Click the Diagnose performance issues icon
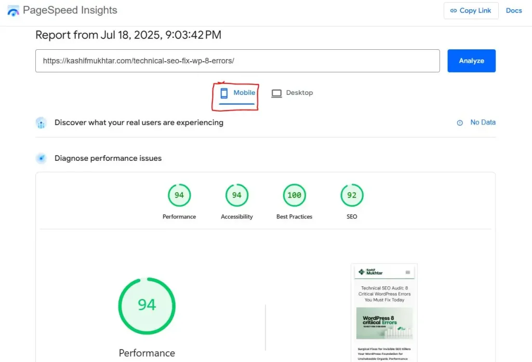Image resolution: width=532 pixels, height=362 pixels. 41,158
